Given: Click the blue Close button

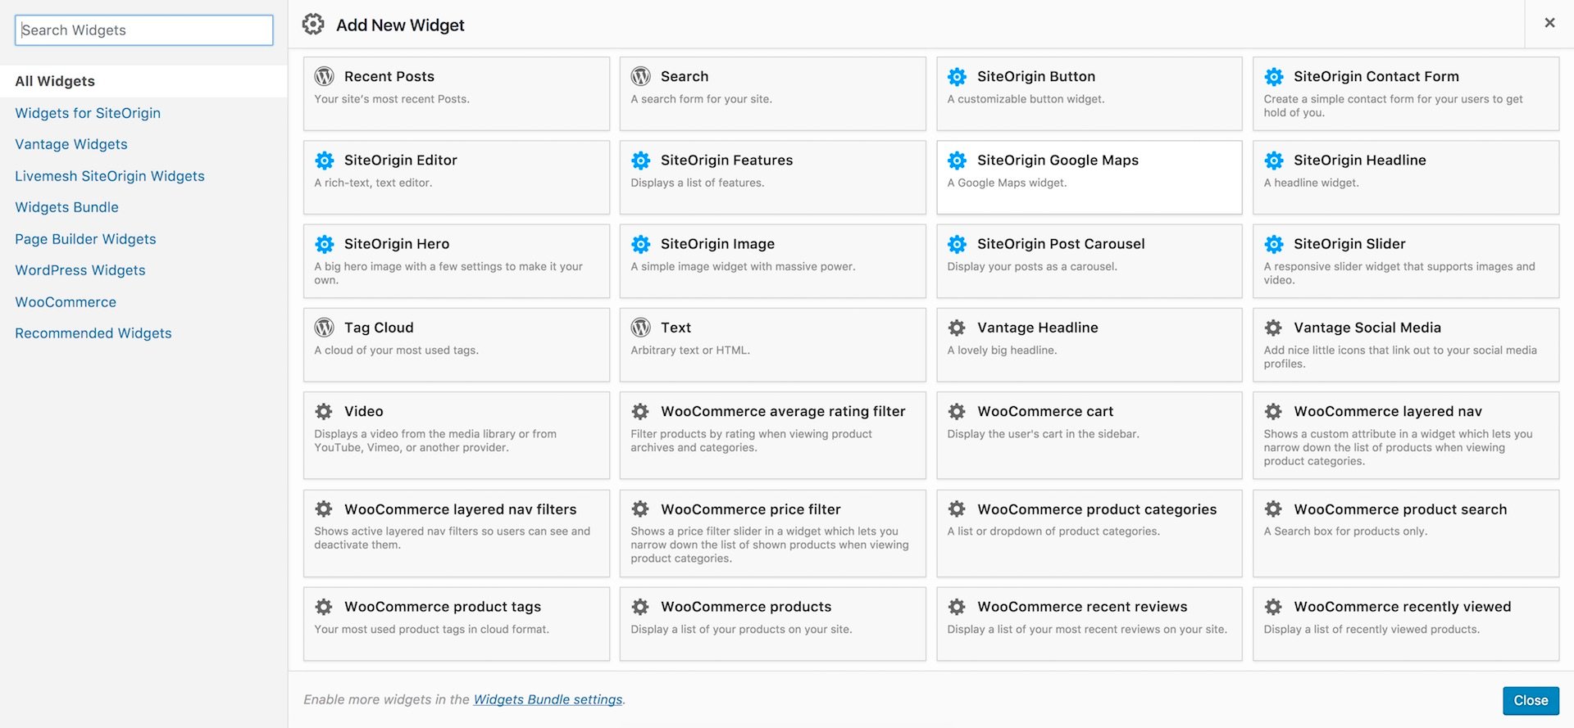Looking at the screenshot, I should (1531, 700).
